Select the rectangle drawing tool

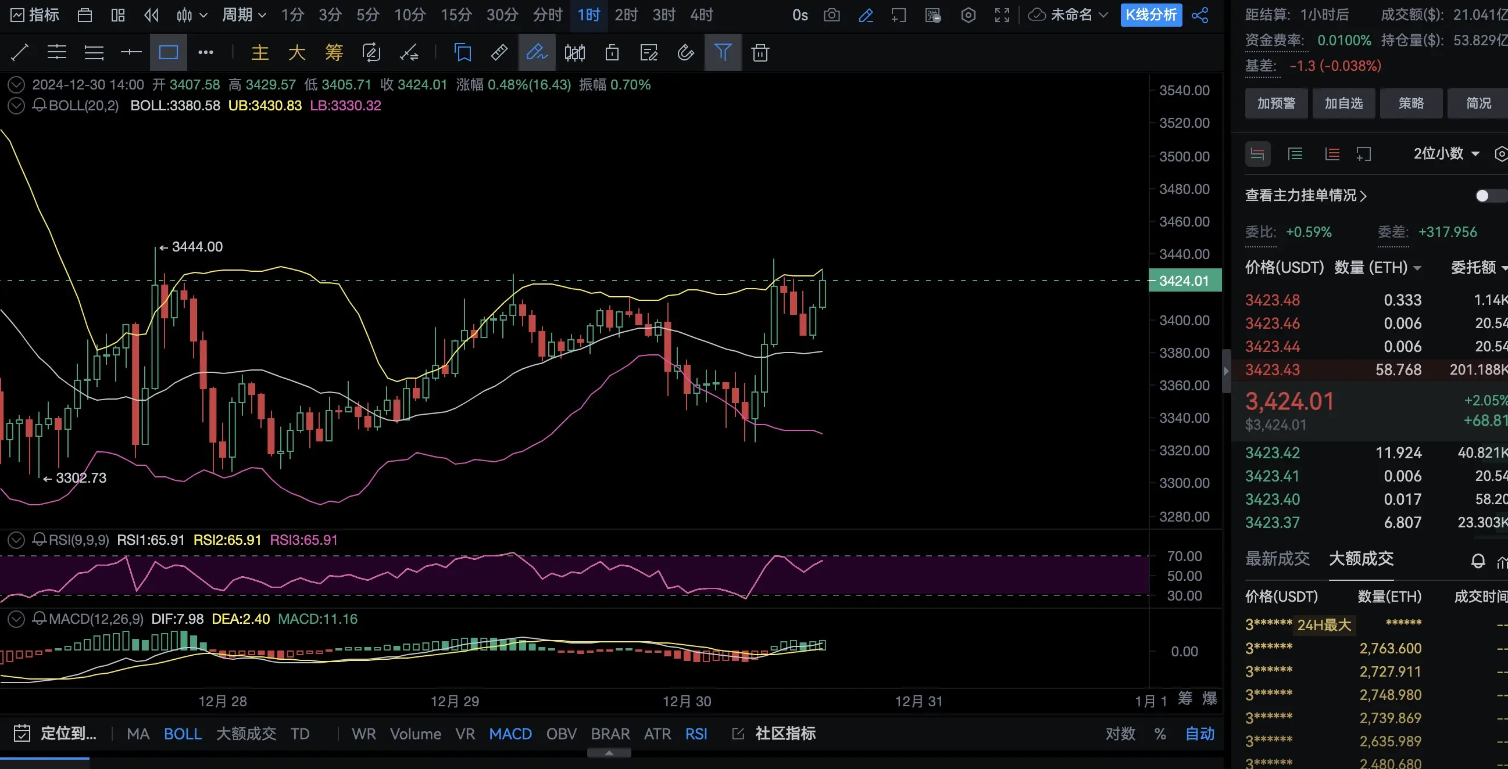pyautogui.click(x=168, y=53)
